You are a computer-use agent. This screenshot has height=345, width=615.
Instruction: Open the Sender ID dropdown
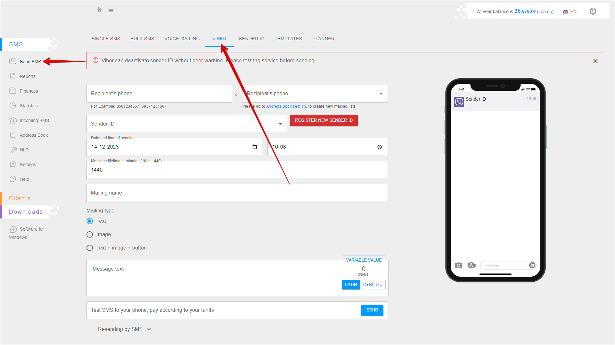[x=187, y=124]
